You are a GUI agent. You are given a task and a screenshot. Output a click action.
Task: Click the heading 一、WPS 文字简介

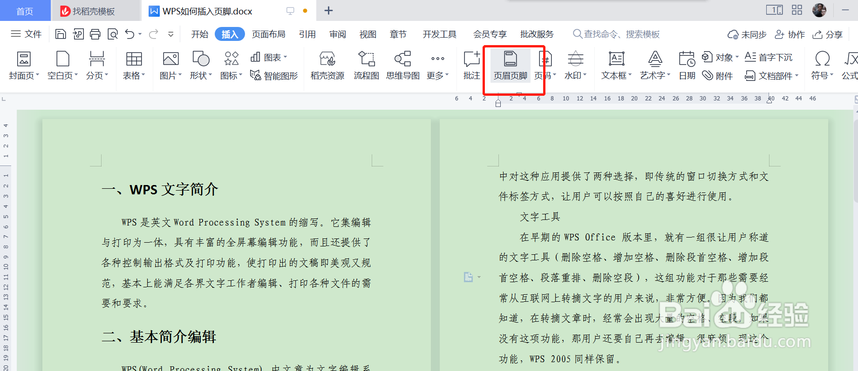[x=160, y=189]
